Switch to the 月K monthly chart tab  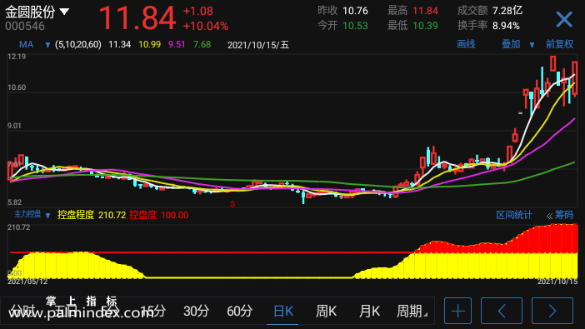tap(369, 311)
